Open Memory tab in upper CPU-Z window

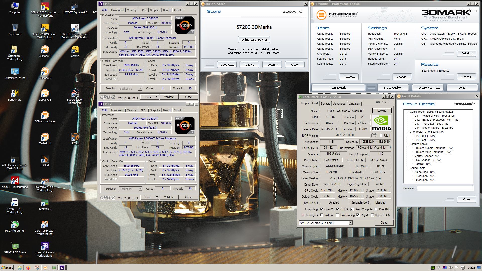coord(132,10)
